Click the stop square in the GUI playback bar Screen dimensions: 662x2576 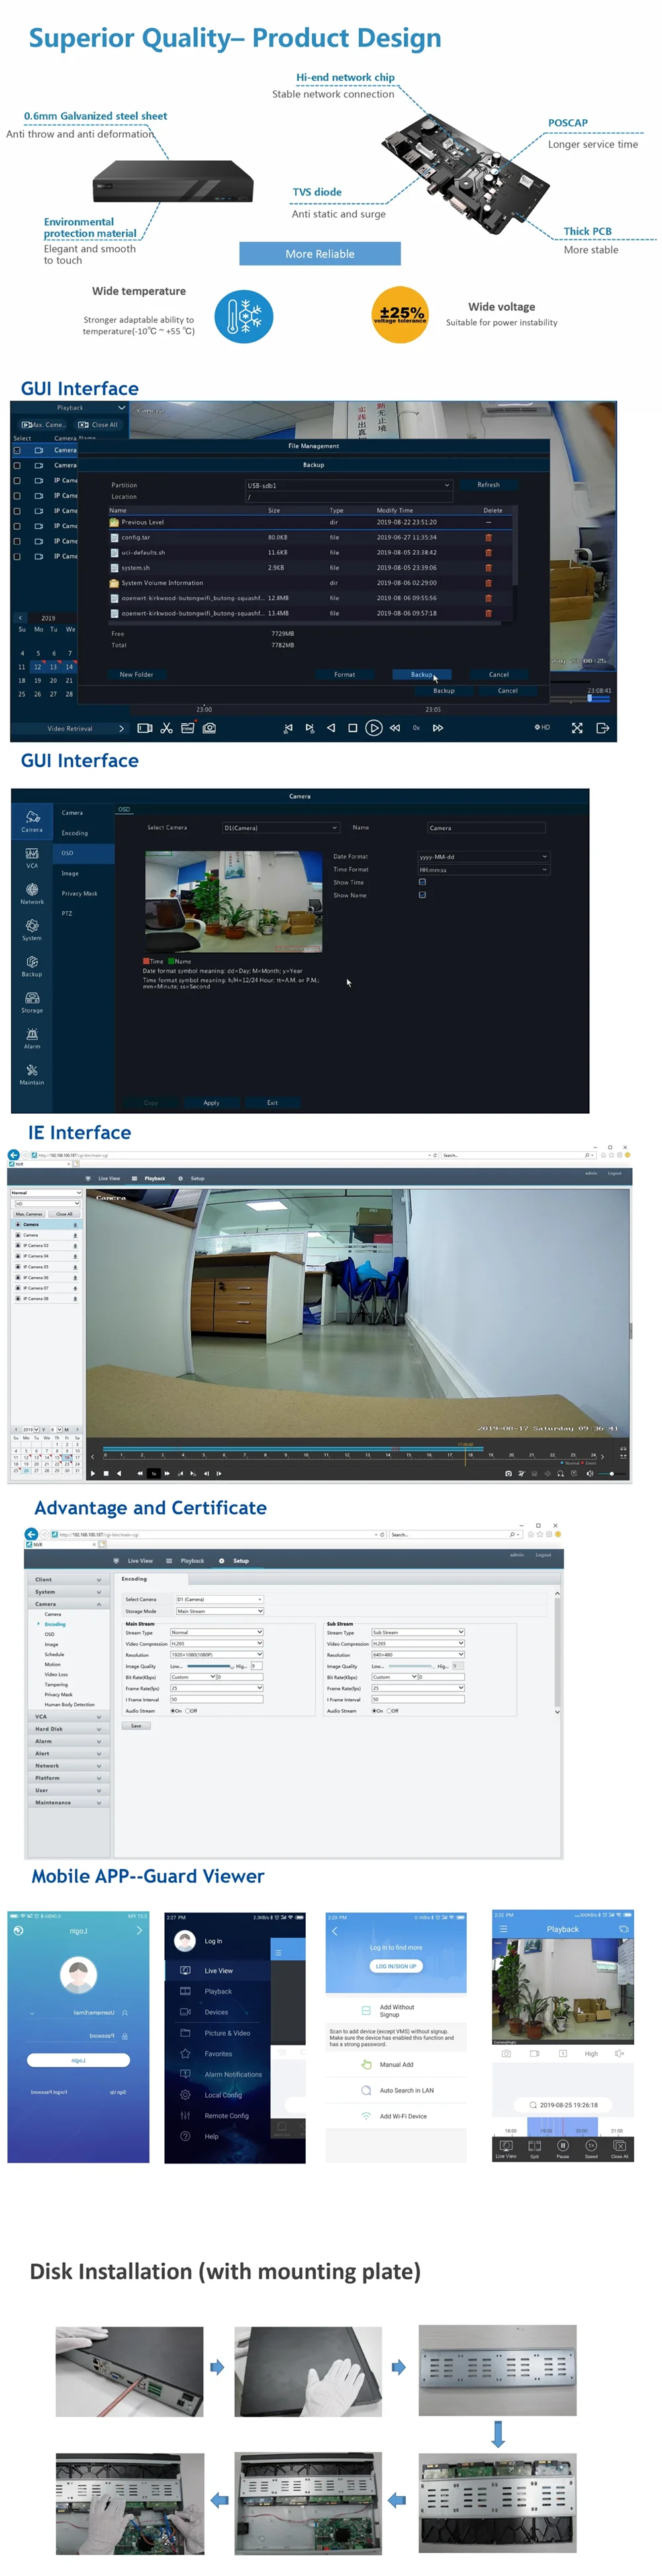352,728
